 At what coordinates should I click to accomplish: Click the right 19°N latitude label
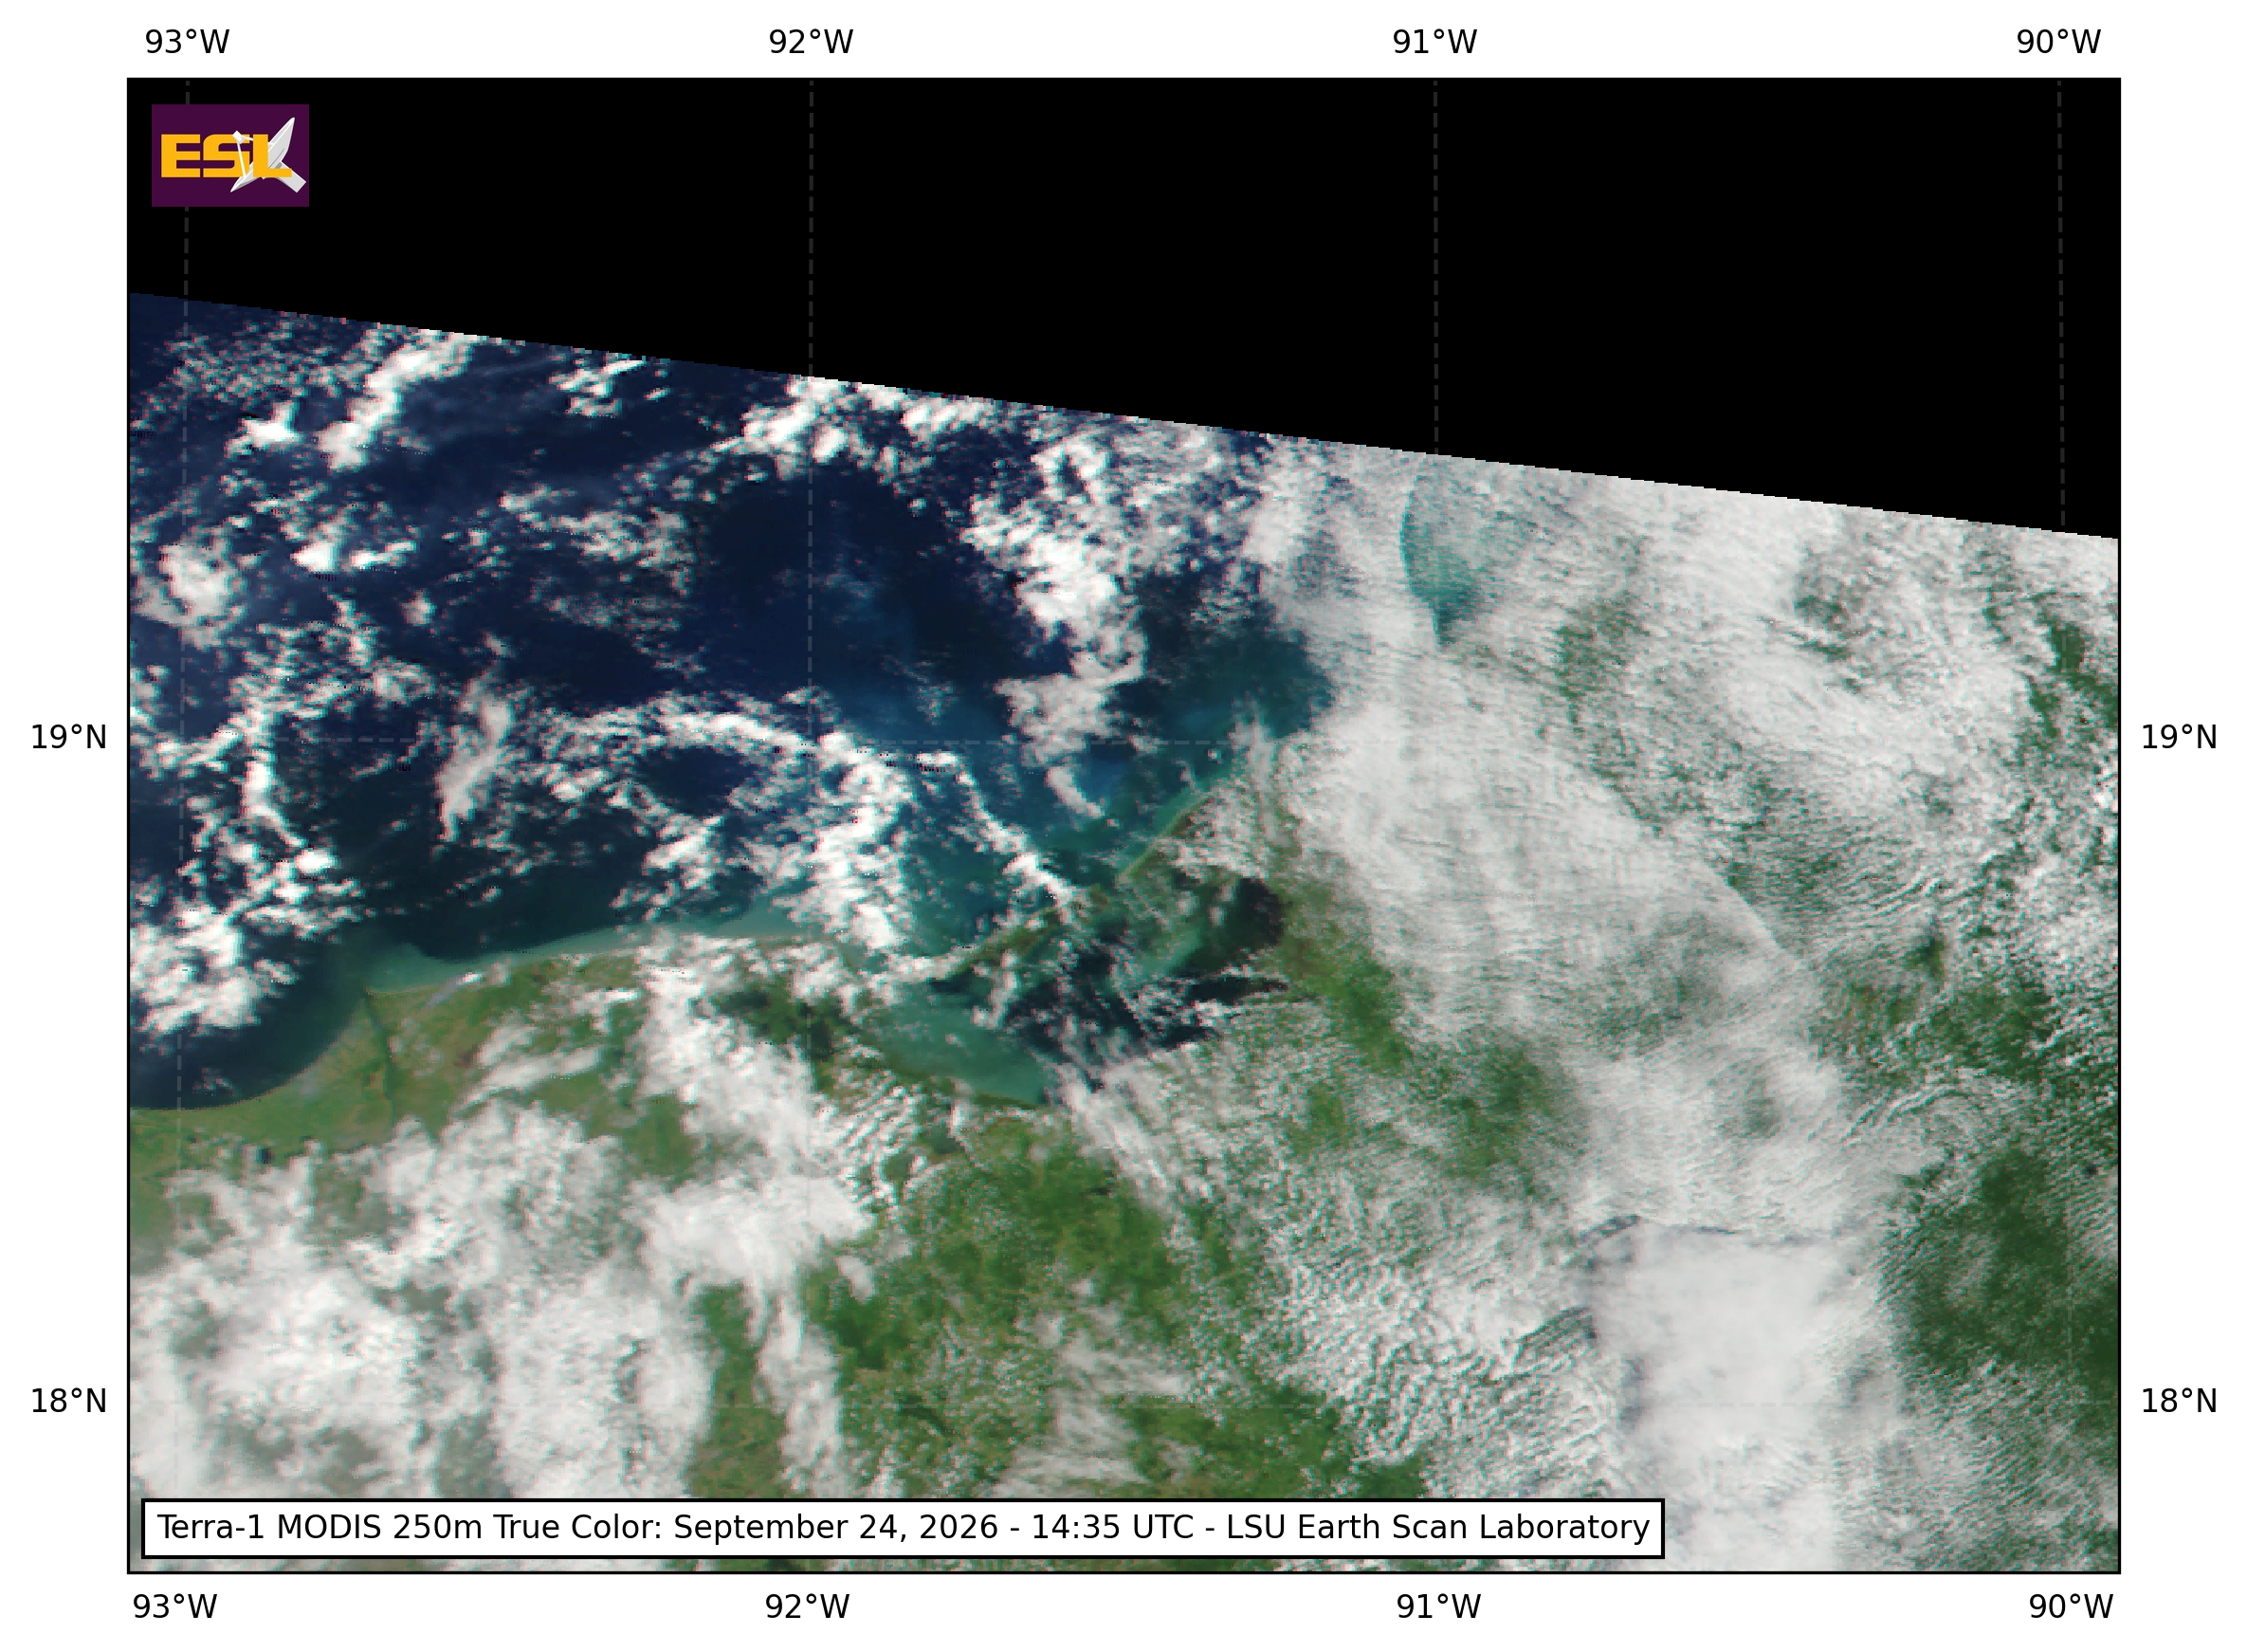[2178, 738]
